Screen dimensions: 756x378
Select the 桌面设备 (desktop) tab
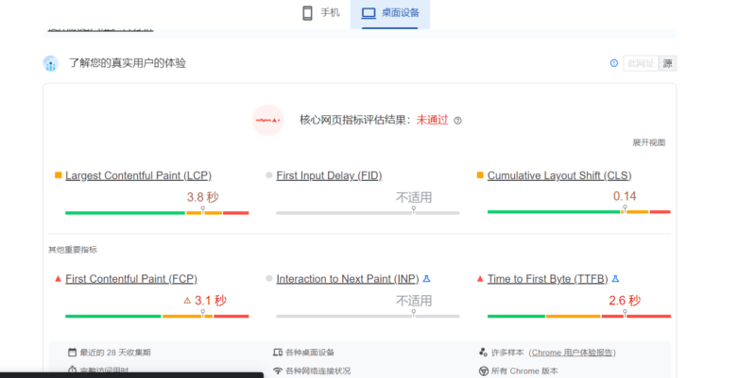390,13
